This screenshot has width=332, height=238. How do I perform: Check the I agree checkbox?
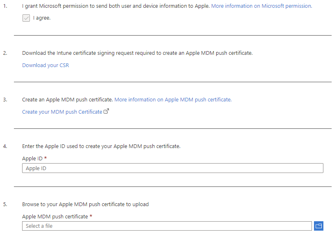26,18
